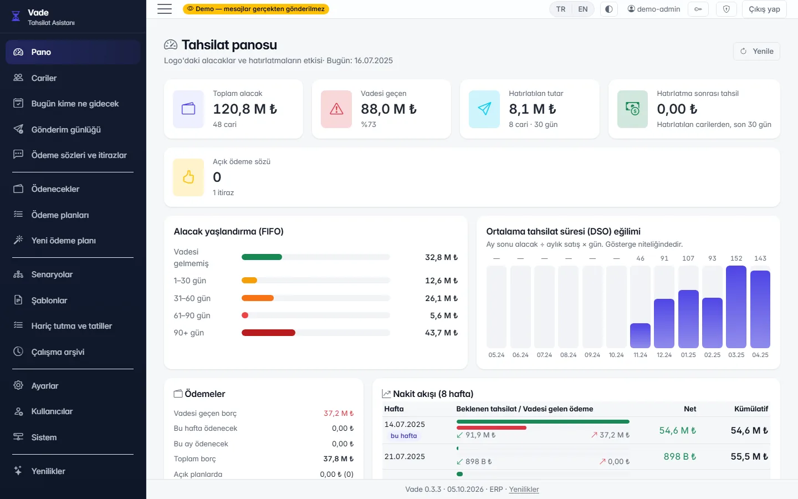Click the bu hafta badge
This screenshot has width=798, height=499.
point(403,436)
